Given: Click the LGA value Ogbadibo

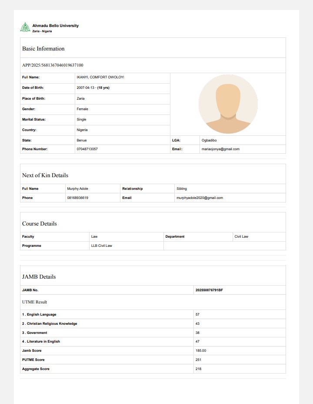Looking at the screenshot, I should coord(209,141).
